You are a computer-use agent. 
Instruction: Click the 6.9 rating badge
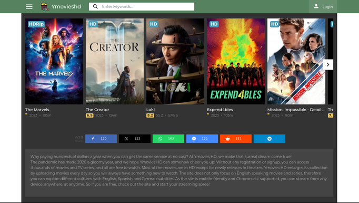(x=89, y=115)
